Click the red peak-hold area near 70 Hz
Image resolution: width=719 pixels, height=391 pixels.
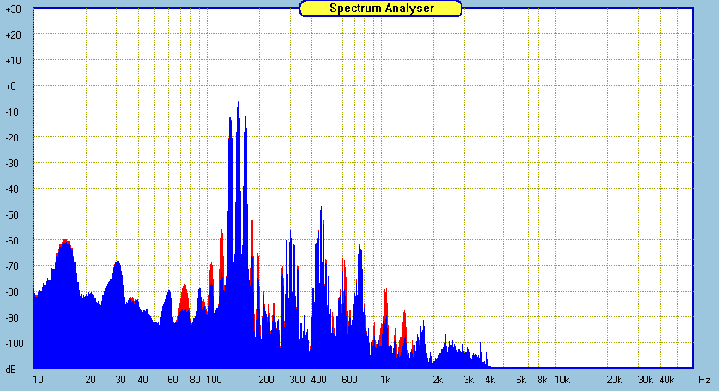(184, 300)
